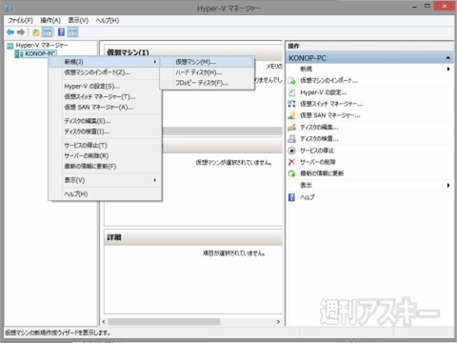
Task: Select 仮想スイッチ マネージャー(T)... in context menu
Action: tap(105, 96)
